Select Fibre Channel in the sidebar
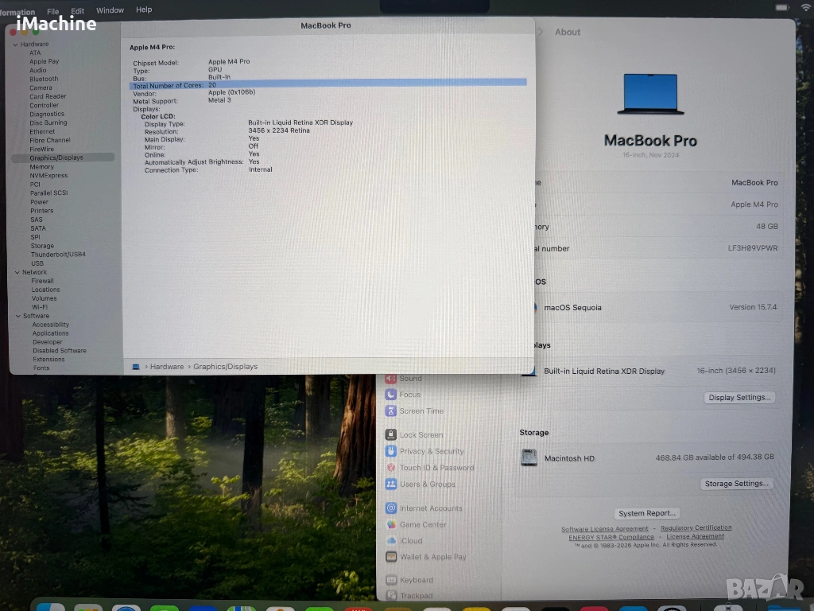Image resolution: width=814 pixels, height=611 pixels. coord(50,140)
